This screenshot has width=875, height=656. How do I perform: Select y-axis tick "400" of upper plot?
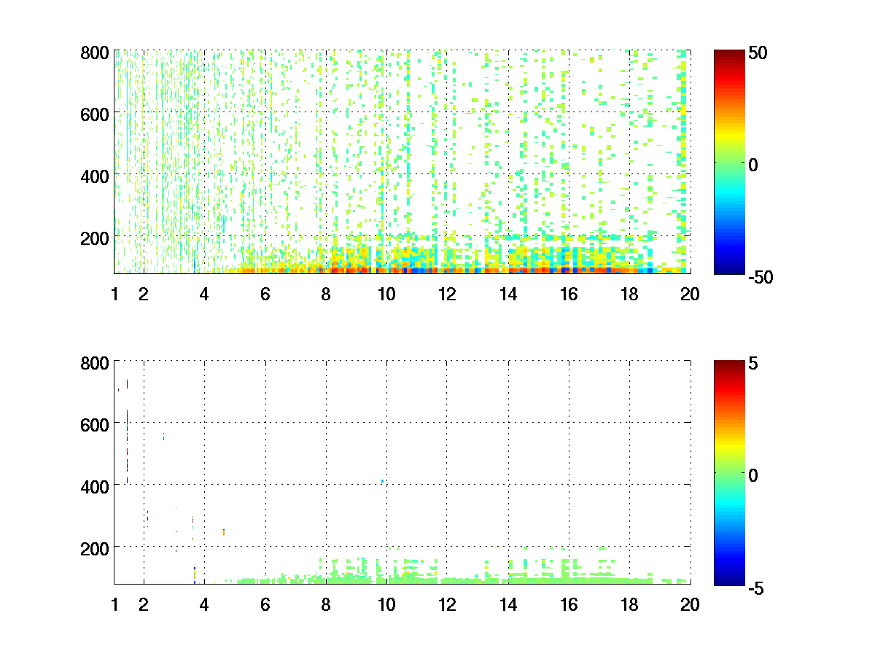click(95, 176)
